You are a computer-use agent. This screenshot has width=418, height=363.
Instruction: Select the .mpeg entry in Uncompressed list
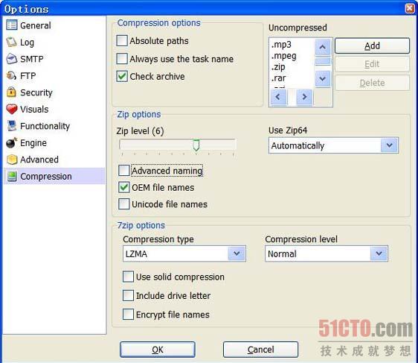click(x=283, y=56)
